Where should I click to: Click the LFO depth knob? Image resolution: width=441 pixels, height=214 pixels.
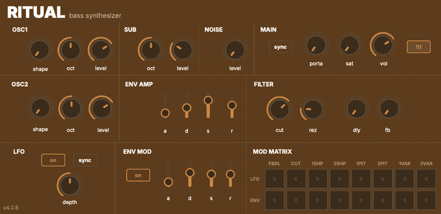coord(70,185)
